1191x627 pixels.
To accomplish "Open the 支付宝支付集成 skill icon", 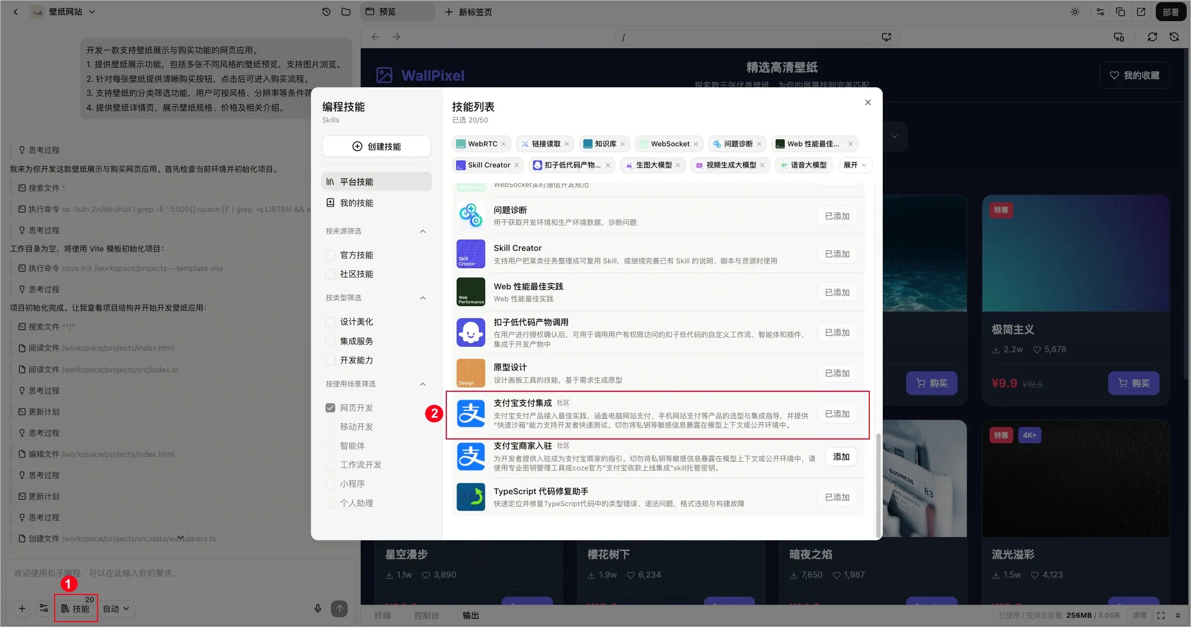I will click(471, 414).
